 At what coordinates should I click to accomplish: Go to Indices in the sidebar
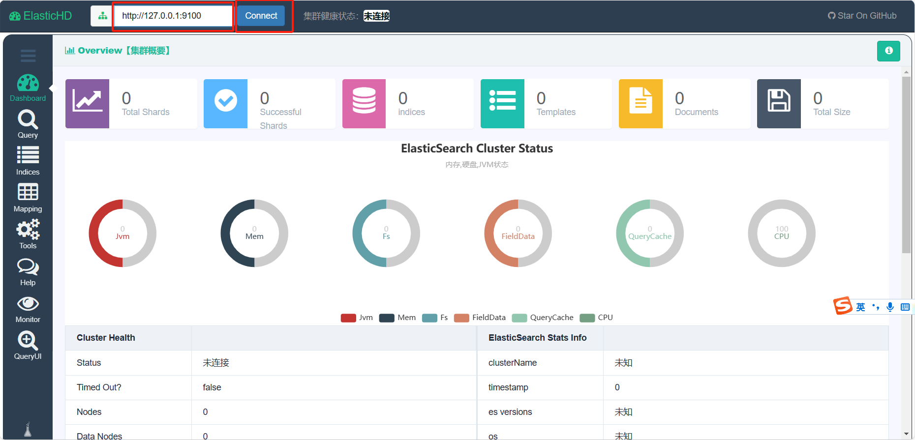click(28, 161)
